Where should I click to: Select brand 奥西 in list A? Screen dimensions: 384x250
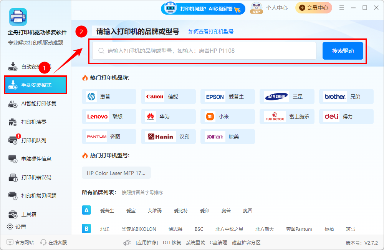click(x=248, y=210)
